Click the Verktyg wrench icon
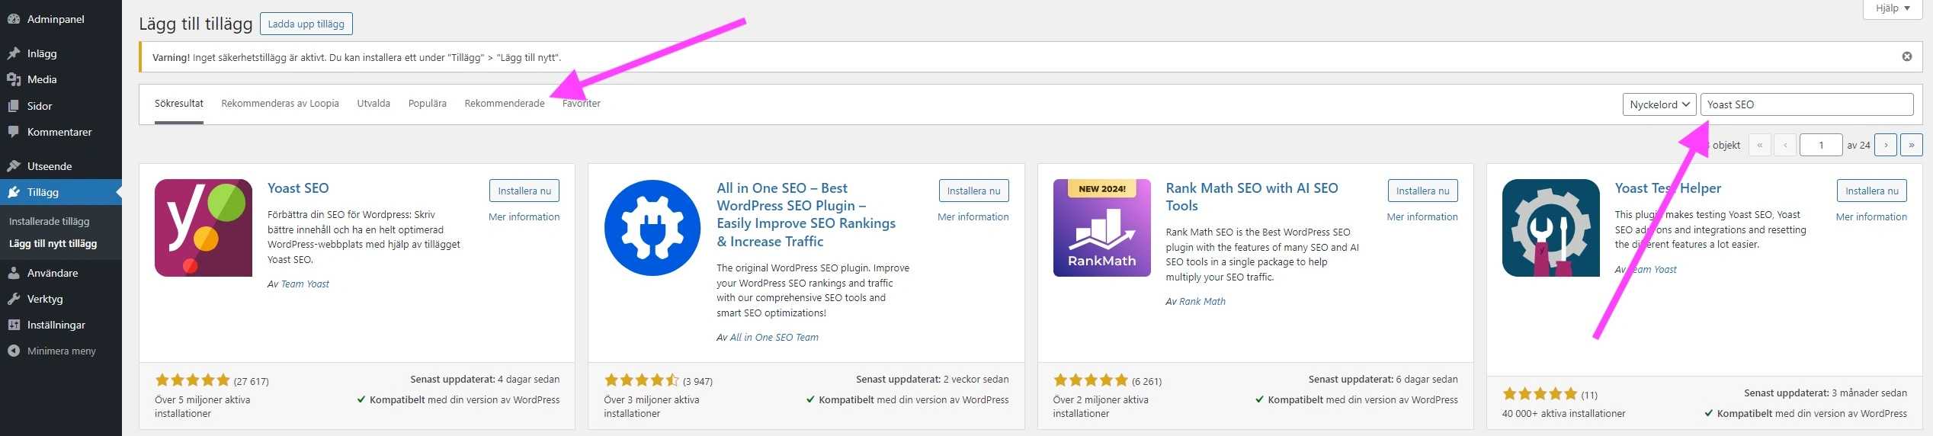The image size is (1933, 436). tap(14, 299)
